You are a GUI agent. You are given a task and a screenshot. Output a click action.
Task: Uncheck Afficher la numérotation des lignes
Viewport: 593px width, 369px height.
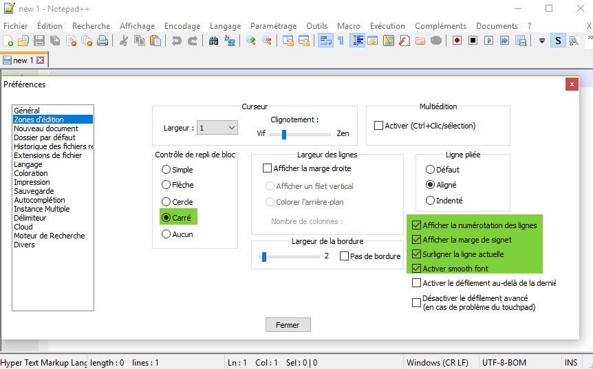click(x=416, y=225)
